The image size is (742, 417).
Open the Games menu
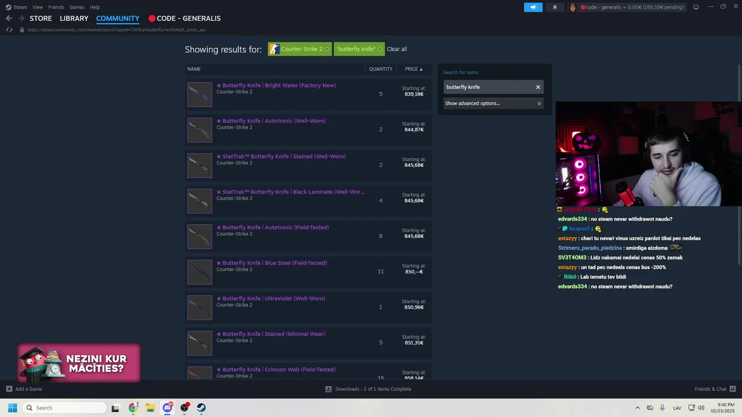pos(77,7)
